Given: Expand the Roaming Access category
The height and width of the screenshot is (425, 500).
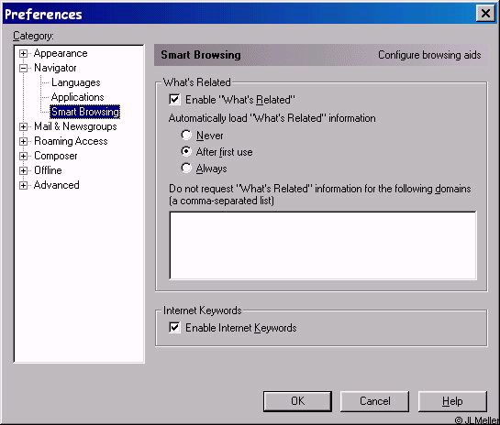Looking at the screenshot, I should pyautogui.click(x=23, y=141).
